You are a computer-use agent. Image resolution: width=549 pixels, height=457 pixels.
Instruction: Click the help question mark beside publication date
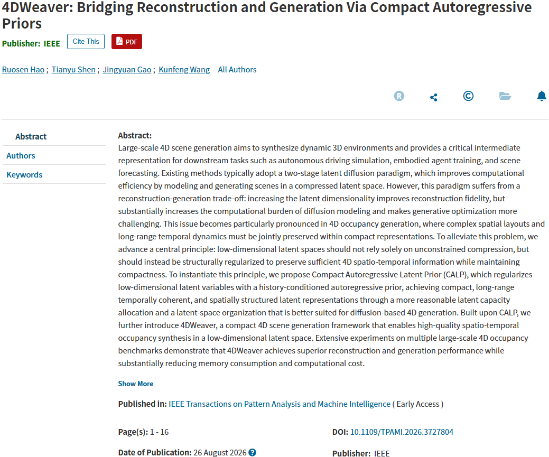[x=252, y=452]
